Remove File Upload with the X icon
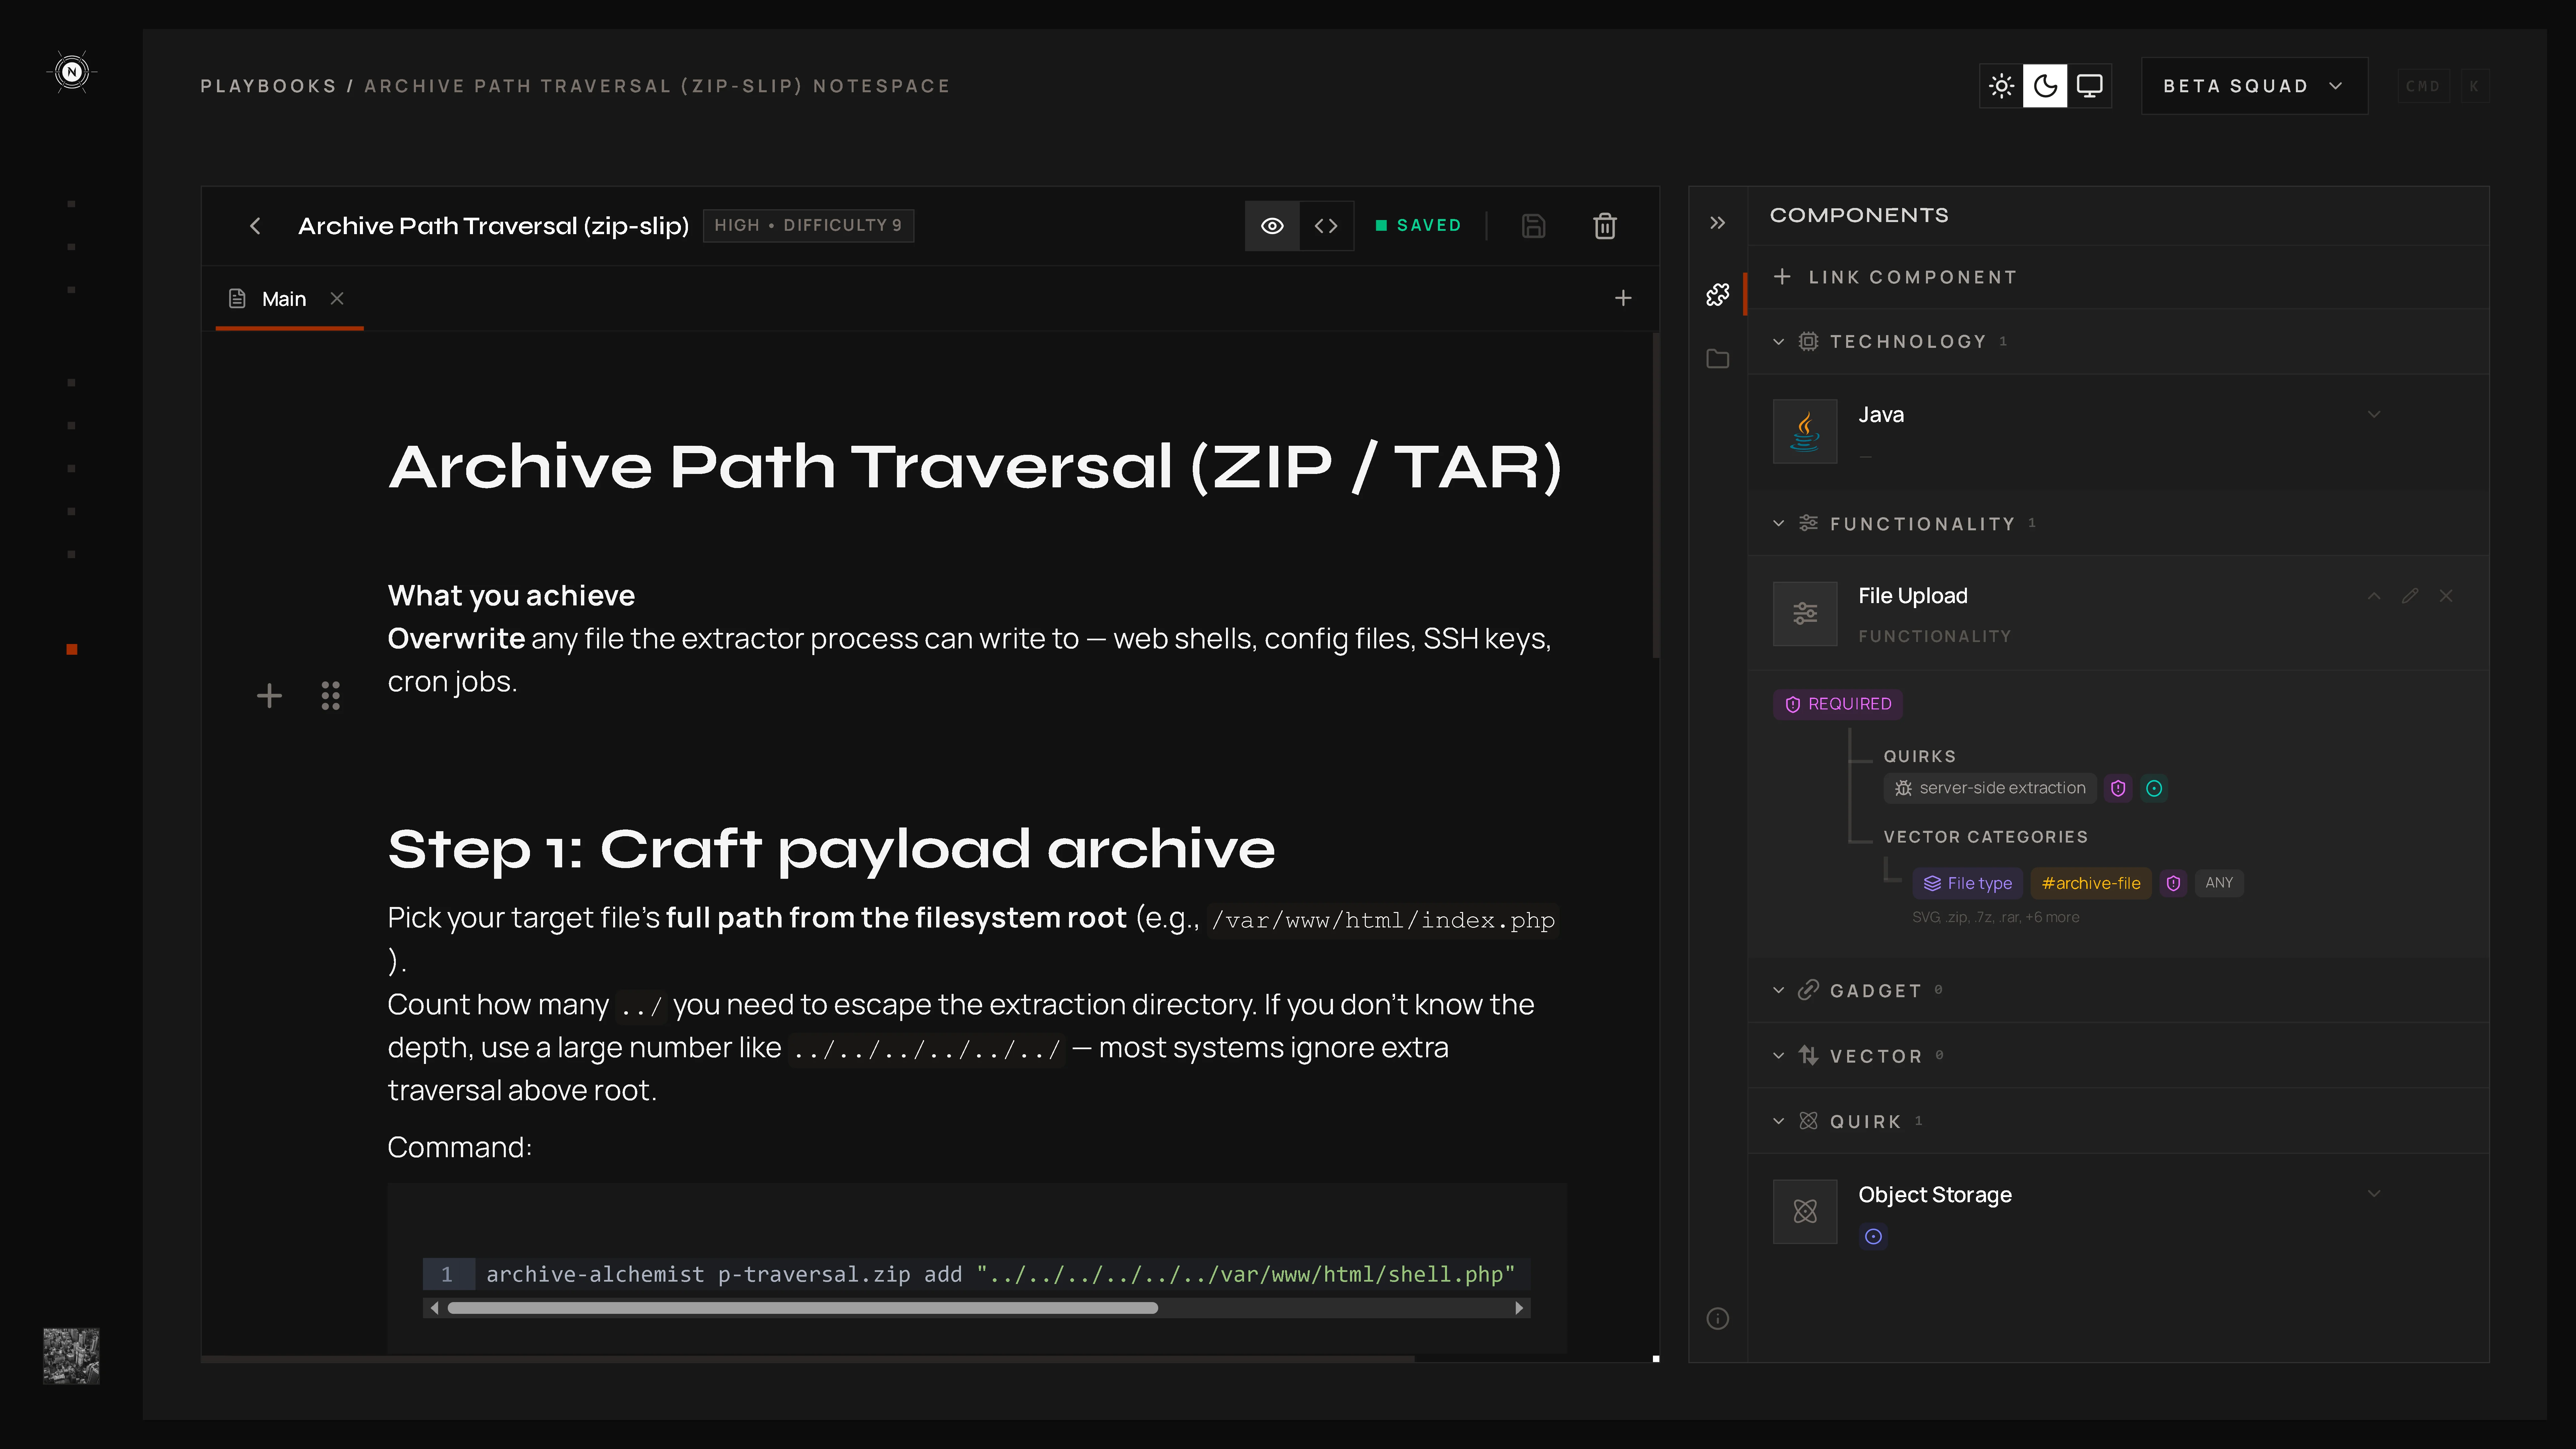Screen dimensions: 2576x1449 2446,596
